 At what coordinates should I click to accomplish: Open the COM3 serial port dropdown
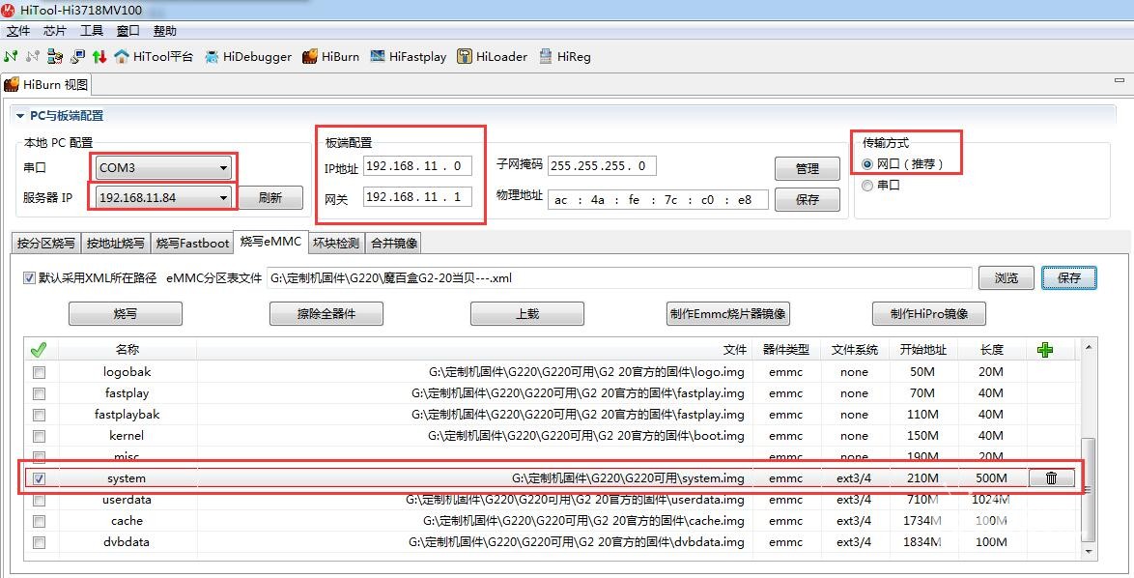click(x=163, y=168)
